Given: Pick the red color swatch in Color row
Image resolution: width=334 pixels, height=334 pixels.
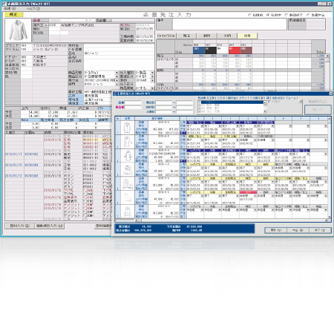Looking at the screenshot, I should (235, 50).
